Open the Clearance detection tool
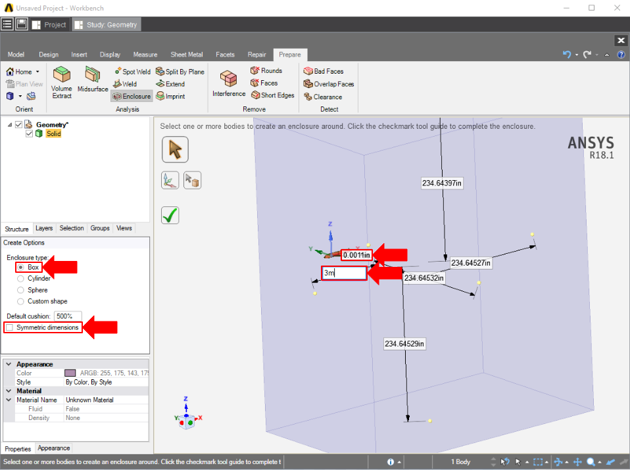 point(323,97)
